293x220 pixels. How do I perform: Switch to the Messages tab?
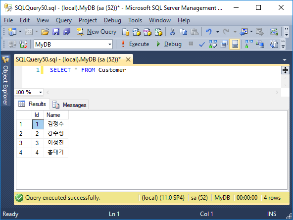point(69,105)
